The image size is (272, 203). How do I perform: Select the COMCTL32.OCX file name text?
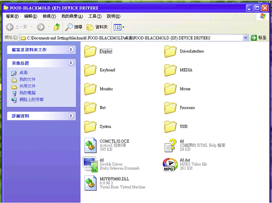[x=114, y=141]
